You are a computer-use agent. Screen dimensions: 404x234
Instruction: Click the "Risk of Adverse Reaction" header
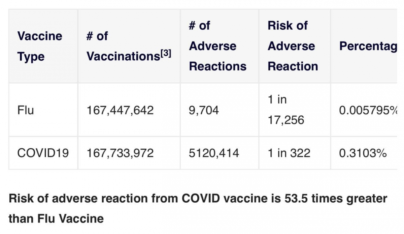(x=293, y=46)
